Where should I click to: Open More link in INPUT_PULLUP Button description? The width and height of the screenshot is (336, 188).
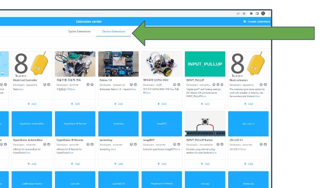coord(214,153)
